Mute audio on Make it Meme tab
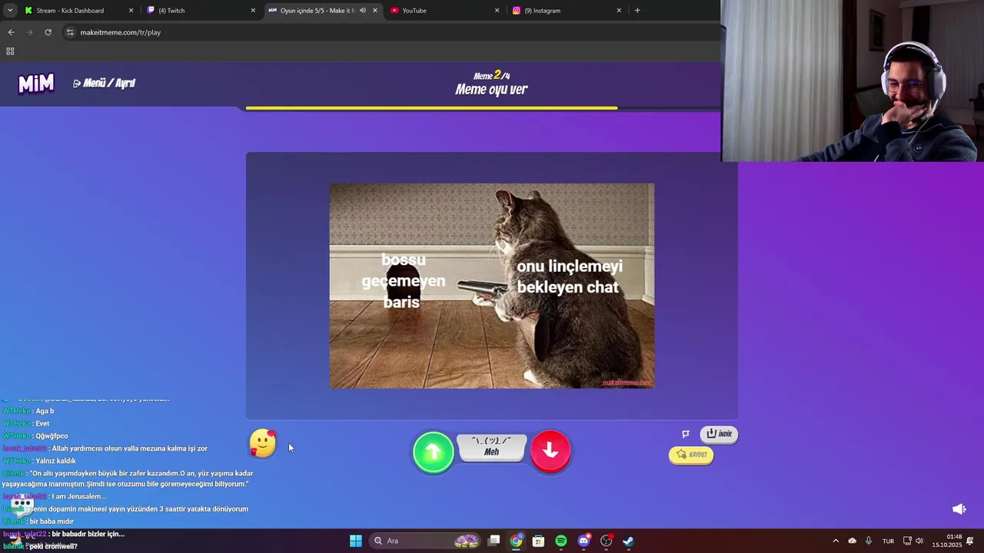The width and height of the screenshot is (984, 553). tap(363, 11)
